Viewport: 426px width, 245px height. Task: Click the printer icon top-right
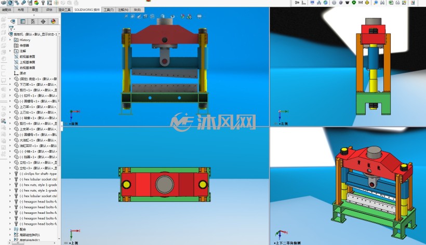397,3
